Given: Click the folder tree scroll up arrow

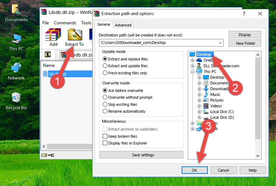Looking at the screenshot, I should (x=258, y=55).
